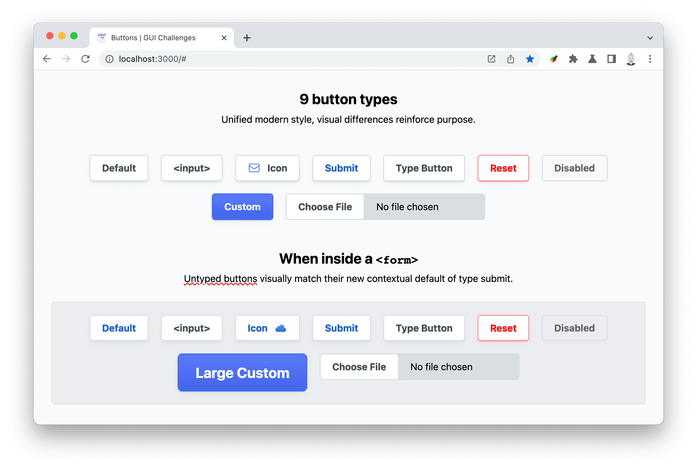Click the Reset button outside form
The width and height of the screenshot is (697, 469).
point(502,168)
